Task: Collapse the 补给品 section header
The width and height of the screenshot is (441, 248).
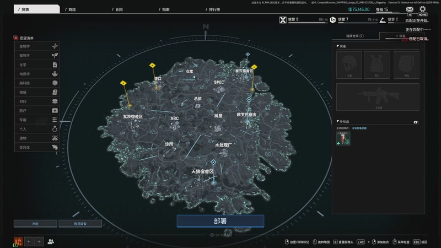Action: click(x=343, y=121)
